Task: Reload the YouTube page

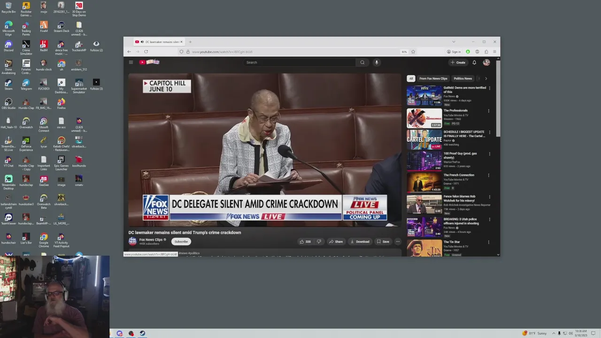Action: [x=146, y=52]
